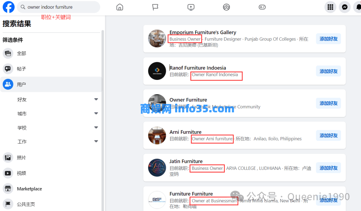Image resolution: width=361 pixels, height=211 pixels.
Task: Open the nine-dot menu grid icon
Action: (x=330, y=7)
